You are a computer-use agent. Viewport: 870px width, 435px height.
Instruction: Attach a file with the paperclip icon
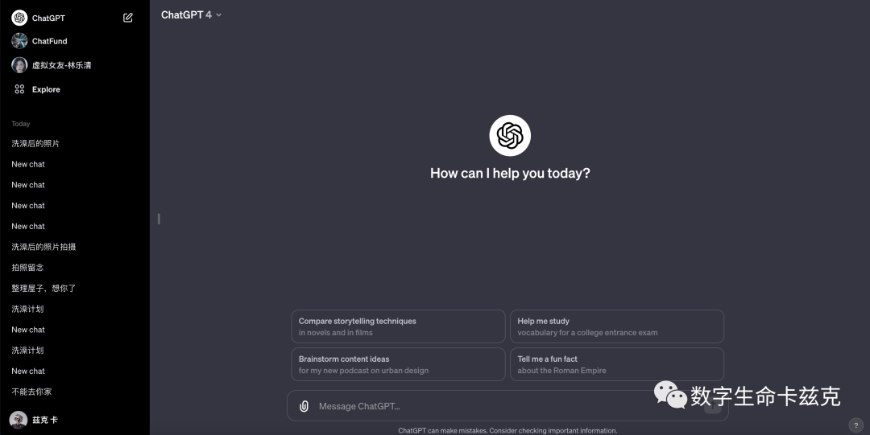[304, 406]
